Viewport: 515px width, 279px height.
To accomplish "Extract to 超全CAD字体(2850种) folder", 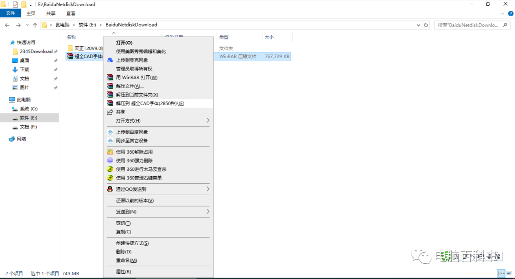I will tap(158, 103).
